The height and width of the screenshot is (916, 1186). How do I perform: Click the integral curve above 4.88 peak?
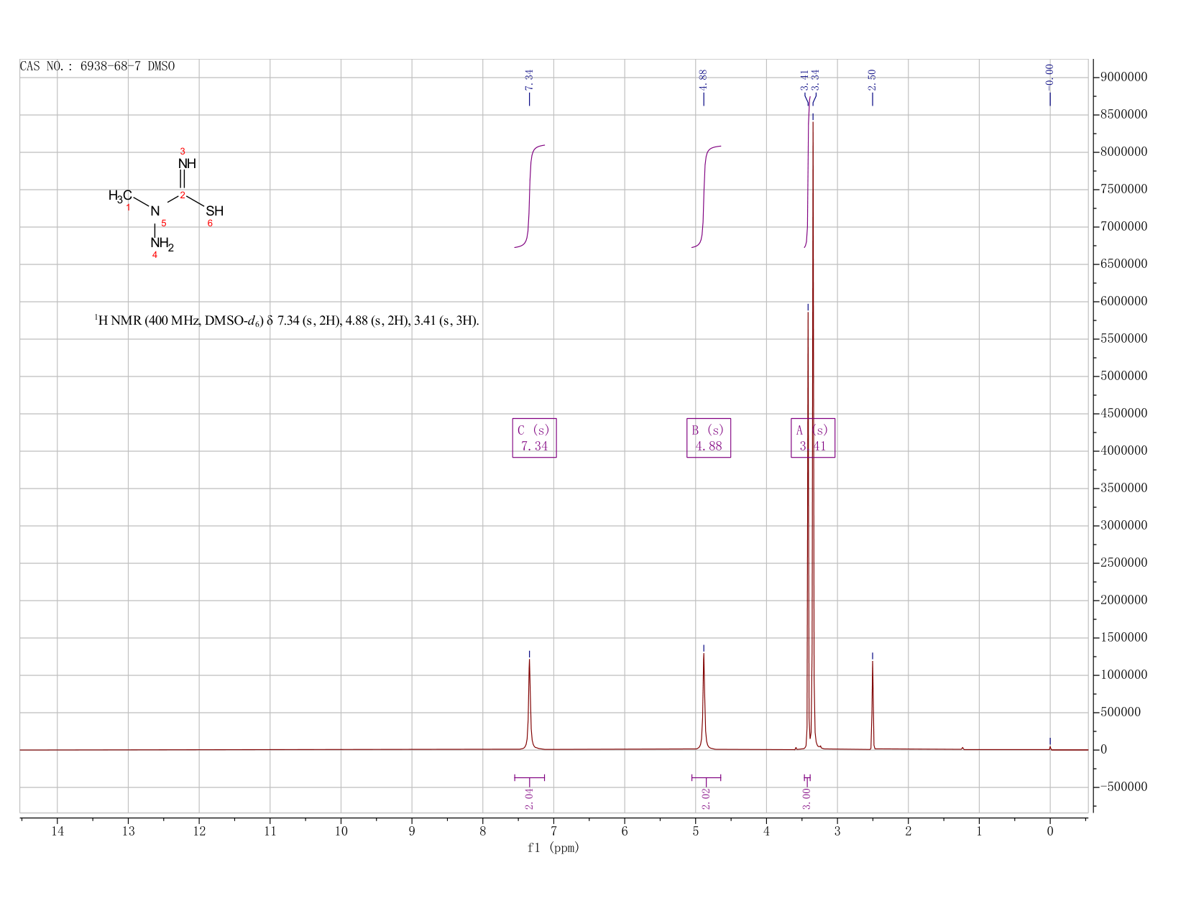point(704,195)
